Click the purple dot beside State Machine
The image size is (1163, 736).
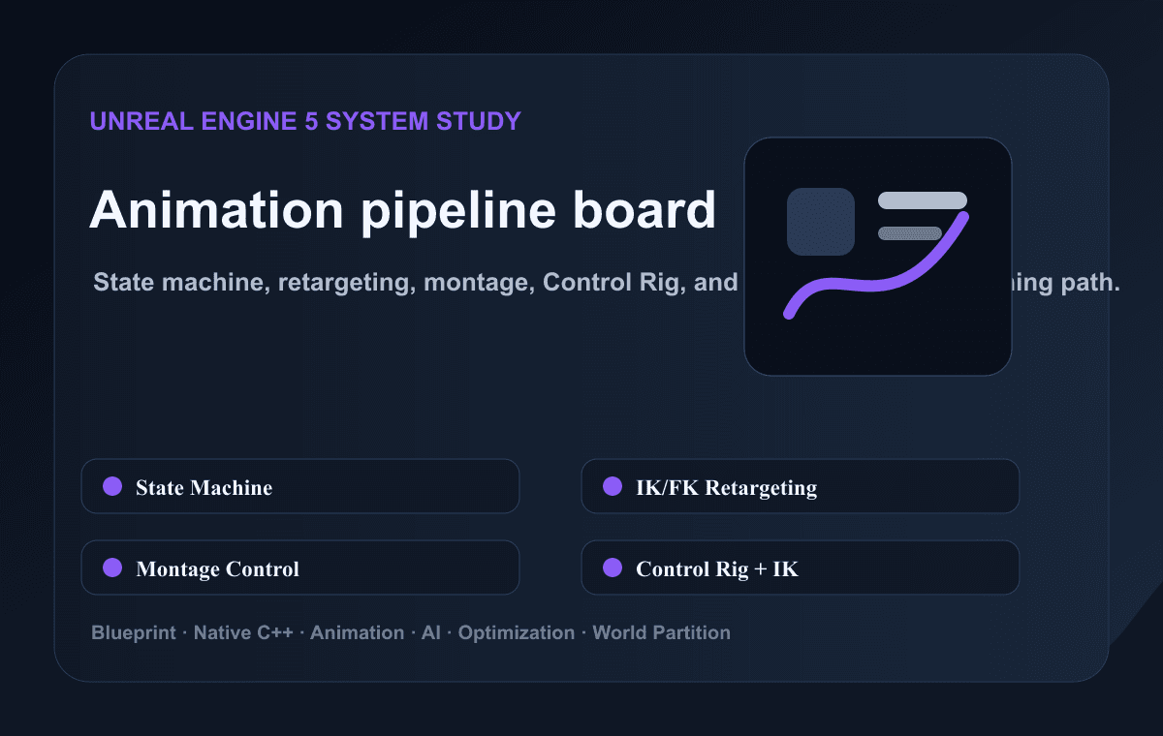[112, 486]
